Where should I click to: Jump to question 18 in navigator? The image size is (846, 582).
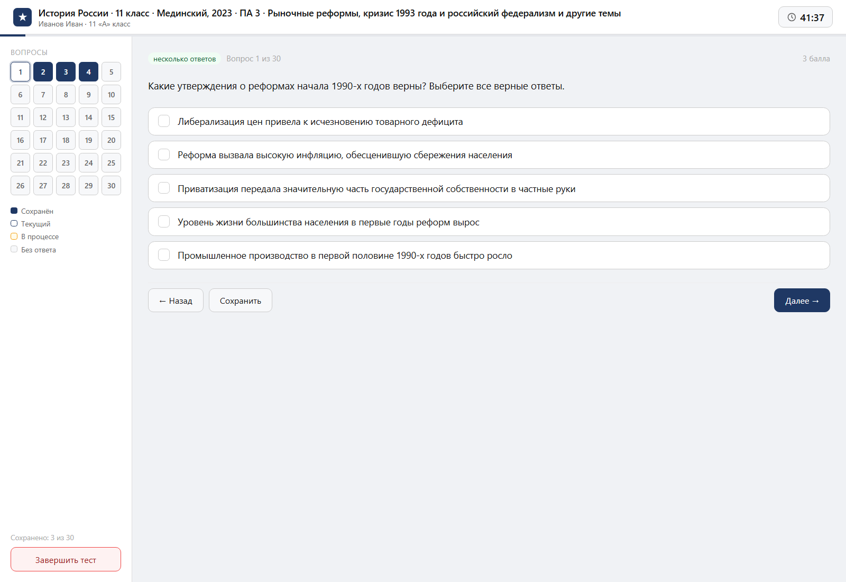pos(66,140)
